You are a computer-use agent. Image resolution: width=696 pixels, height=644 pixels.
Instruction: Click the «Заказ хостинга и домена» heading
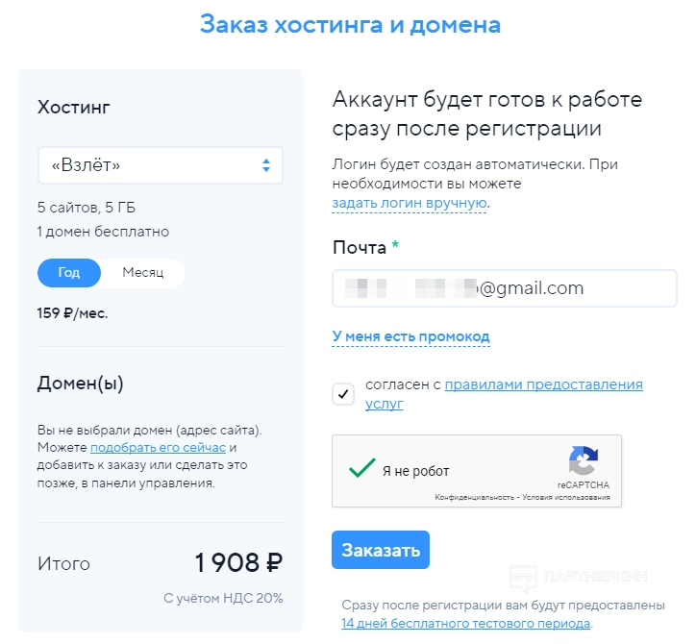click(x=350, y=24)
